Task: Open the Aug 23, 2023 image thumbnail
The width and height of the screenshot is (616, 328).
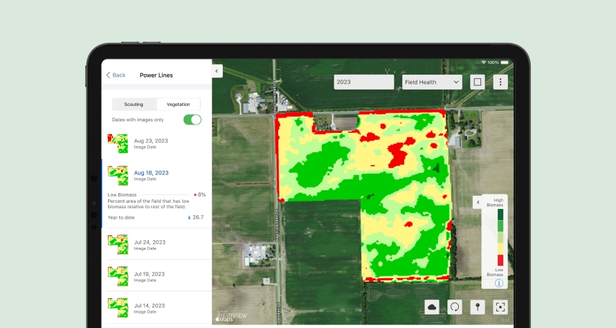Action: (x=118, y=143)
